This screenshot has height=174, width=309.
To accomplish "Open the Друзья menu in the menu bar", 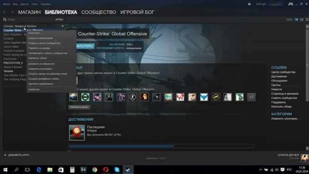I will click(25, 4).
